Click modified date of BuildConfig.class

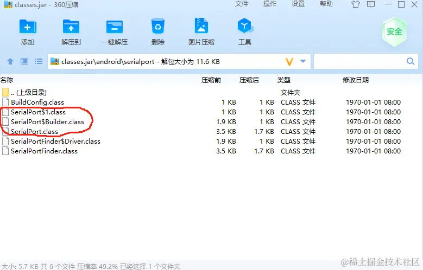point(374,102)
